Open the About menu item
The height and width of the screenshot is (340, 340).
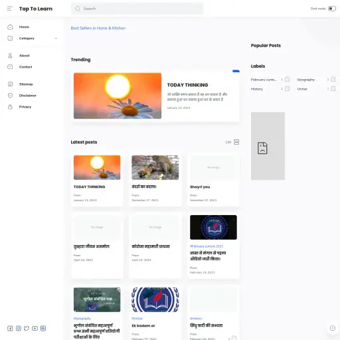tap(25, 56)
